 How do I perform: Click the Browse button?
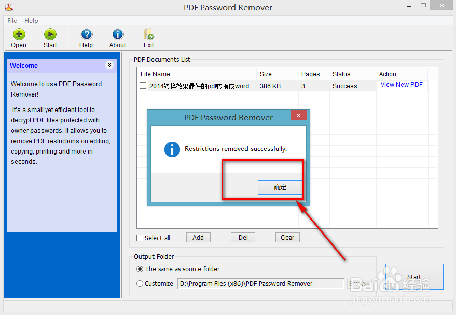tap(360, 283)
